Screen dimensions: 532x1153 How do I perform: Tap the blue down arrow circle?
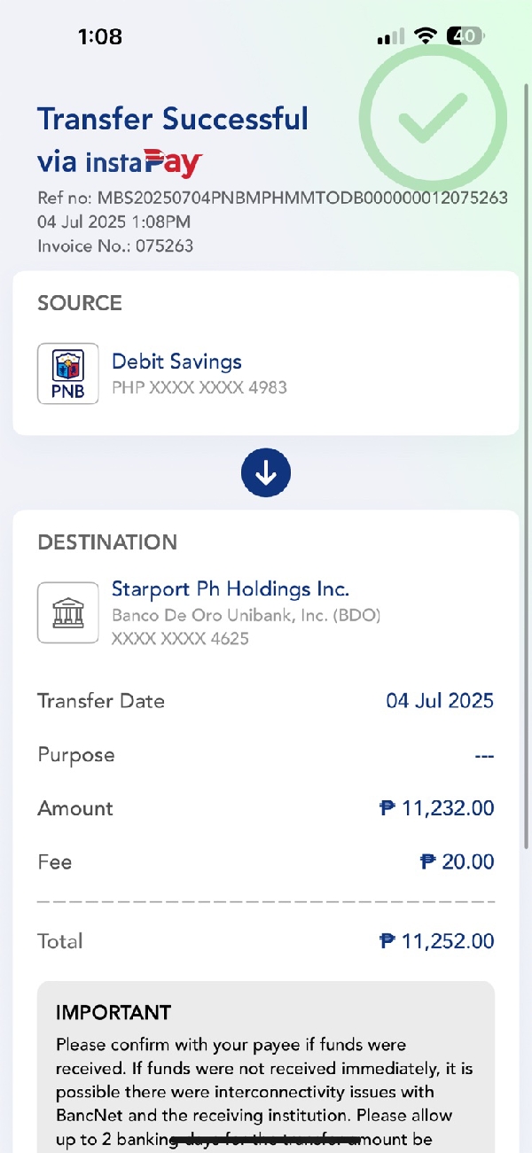pyautogui.click(x=266, y=473)
